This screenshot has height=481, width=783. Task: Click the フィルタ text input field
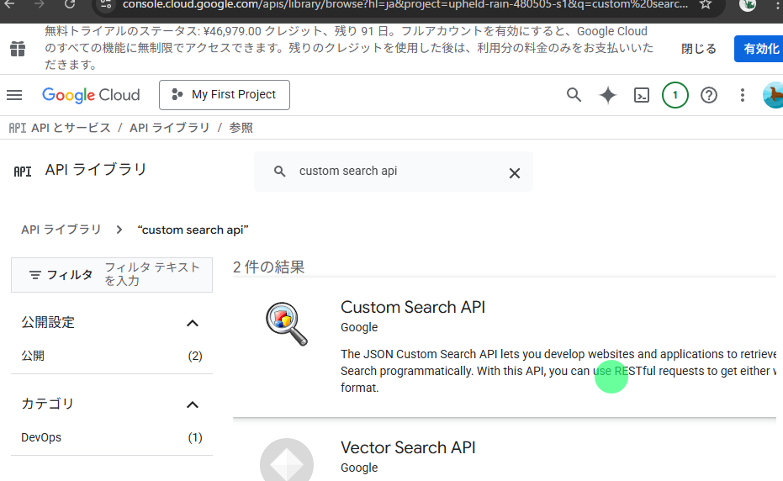pyautogui.click(x=153, y=274)
